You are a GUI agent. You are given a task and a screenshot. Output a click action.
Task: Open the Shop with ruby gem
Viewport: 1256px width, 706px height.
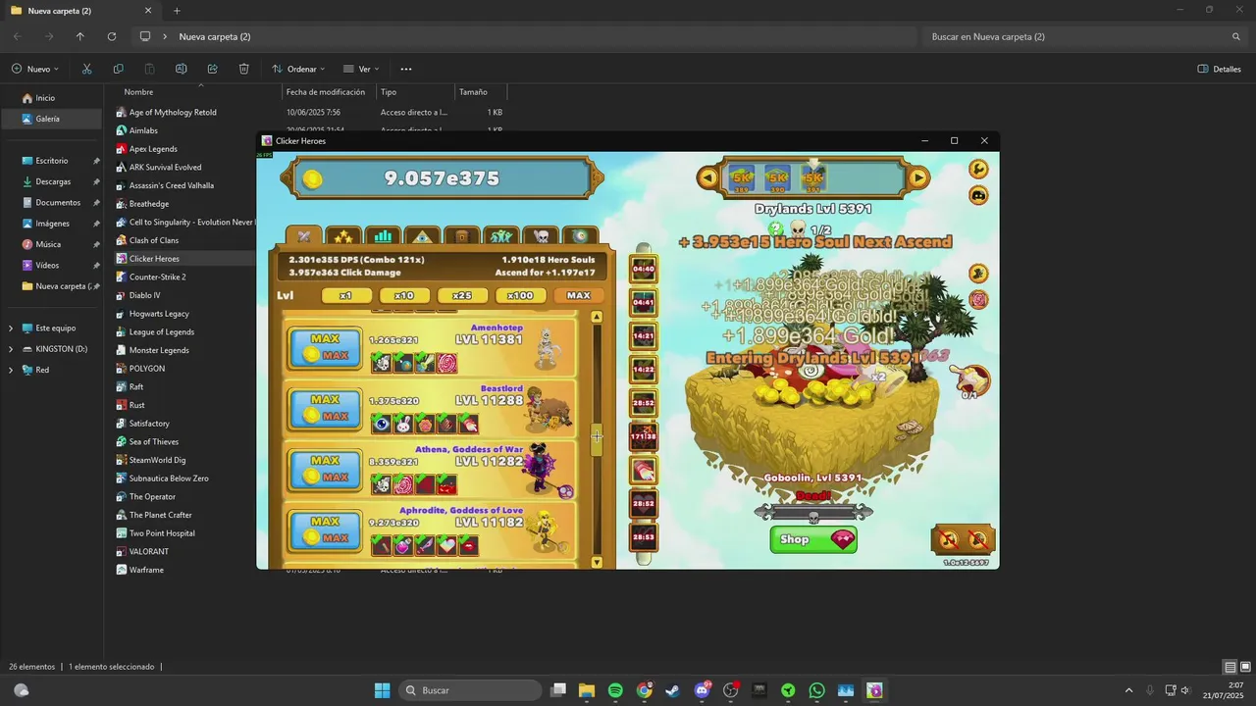tap(813, 539)
